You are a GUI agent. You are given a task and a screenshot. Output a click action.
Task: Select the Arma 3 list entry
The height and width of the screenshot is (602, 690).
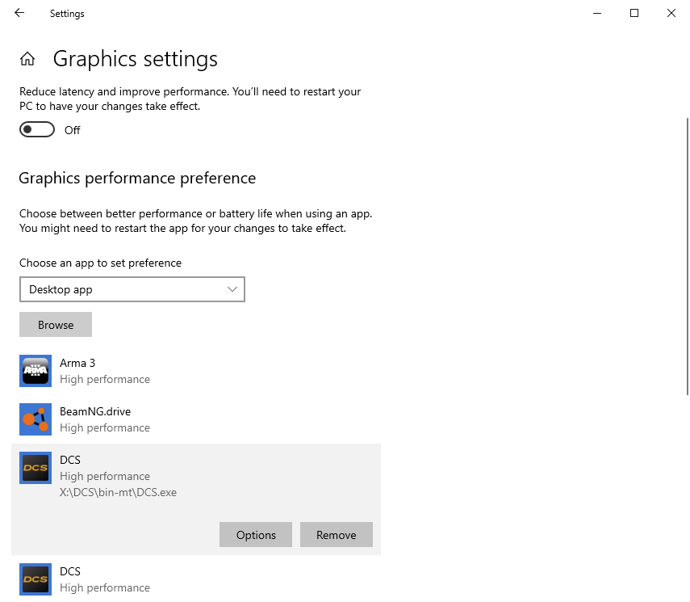click(x=196, y=371)
